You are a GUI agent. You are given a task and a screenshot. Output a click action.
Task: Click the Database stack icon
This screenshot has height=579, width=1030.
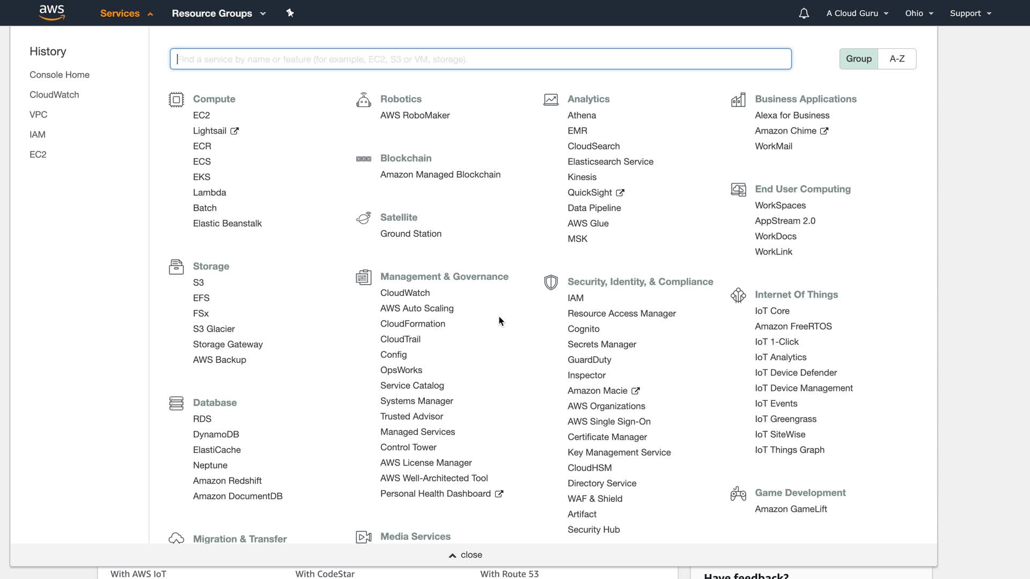click(x=176, y=403)
